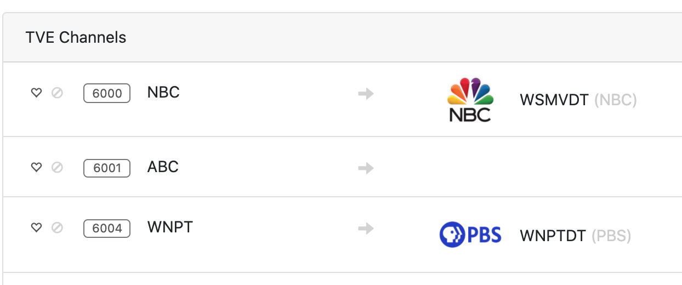Click the PBS logo
The image size is (682, 285).
click(470, 235)
